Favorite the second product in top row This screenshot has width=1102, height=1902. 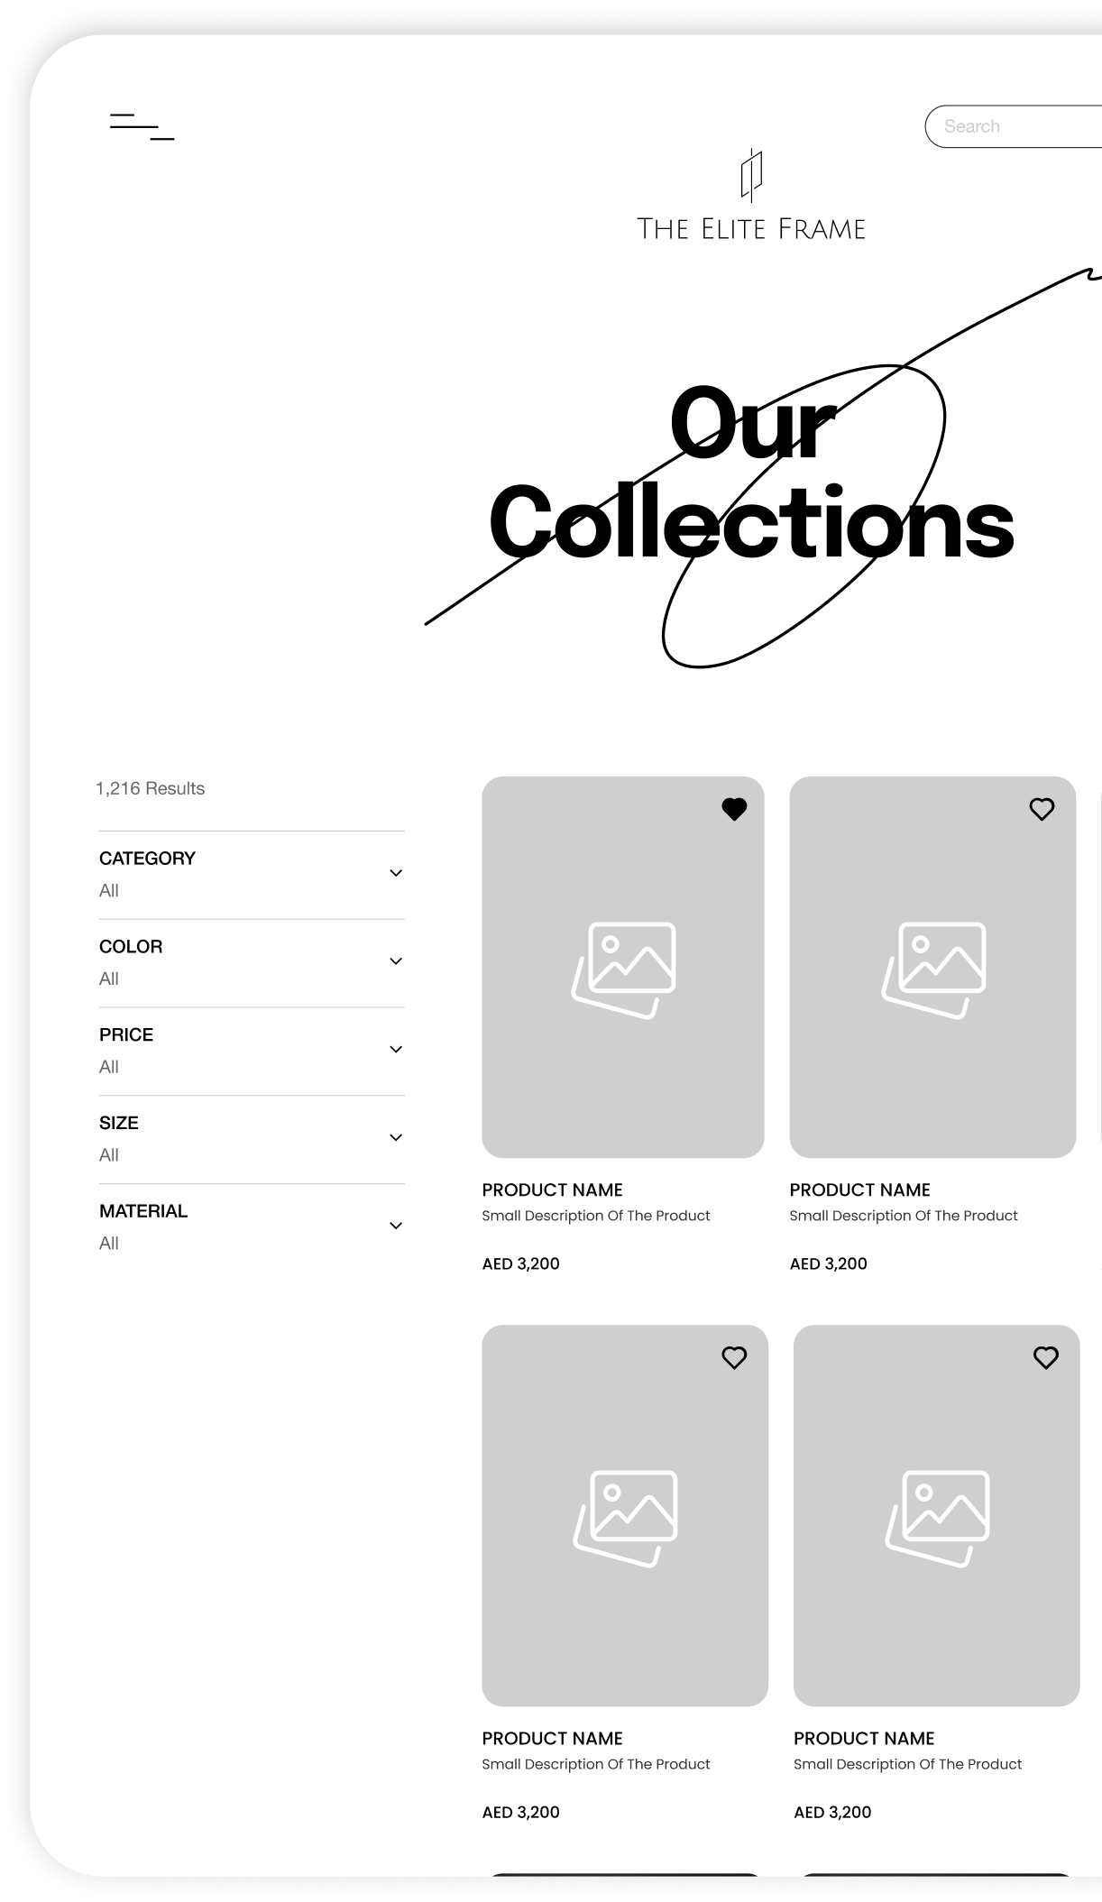click(x=1042, y=809)
